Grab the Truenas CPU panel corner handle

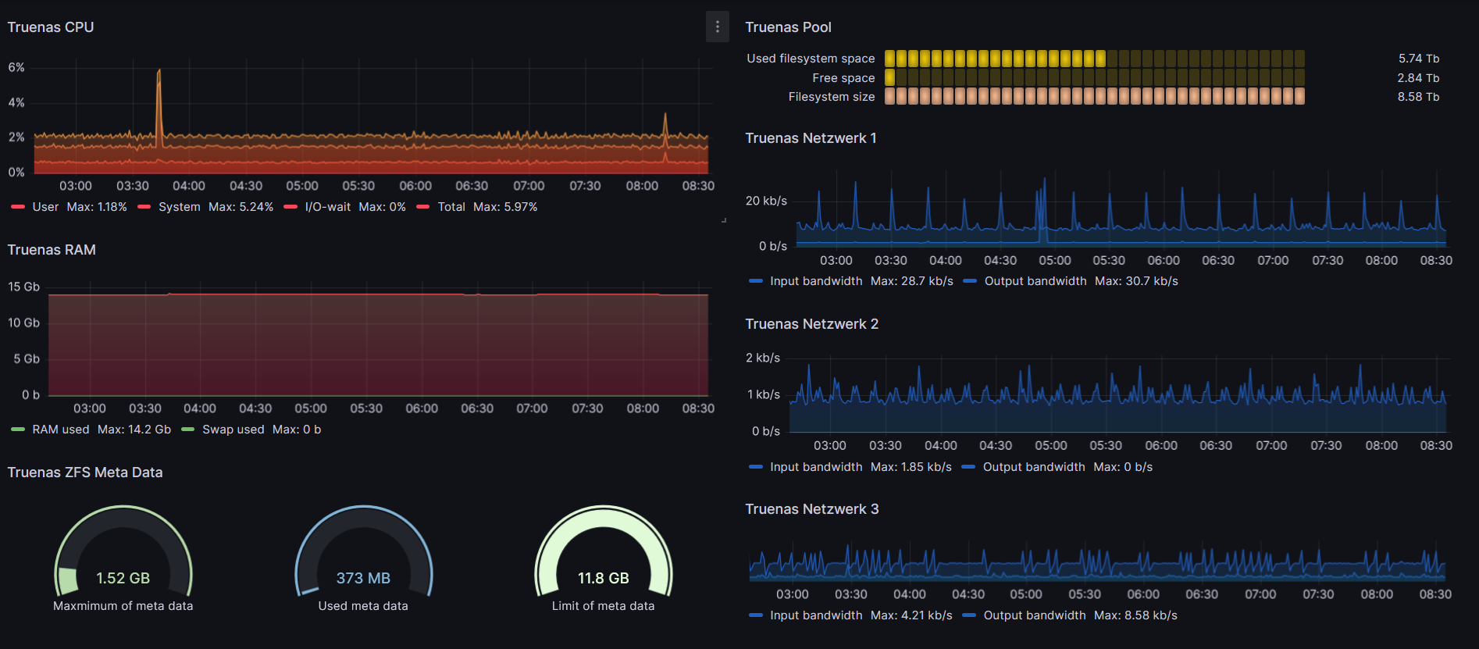pos(724,221)
